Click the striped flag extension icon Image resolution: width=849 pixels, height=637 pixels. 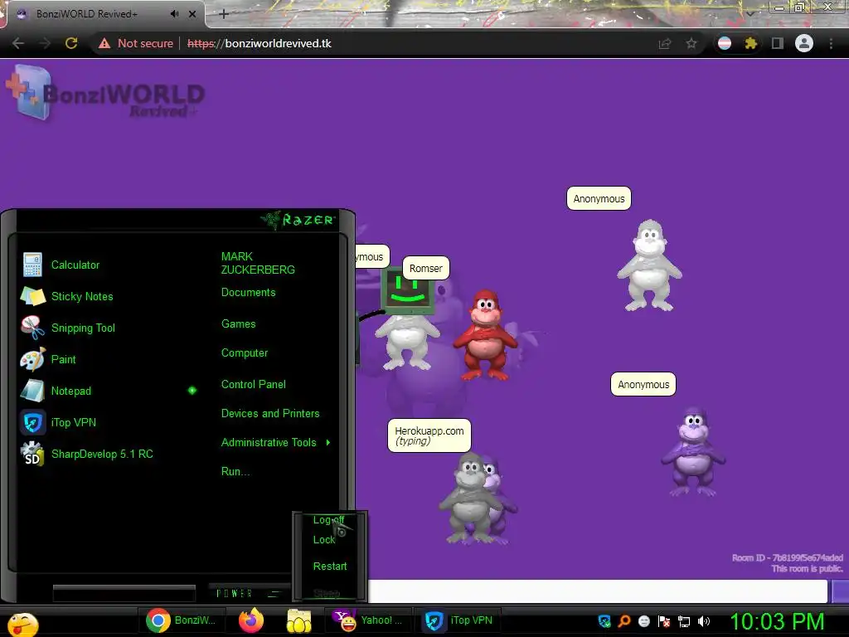(x=725, y=43)
